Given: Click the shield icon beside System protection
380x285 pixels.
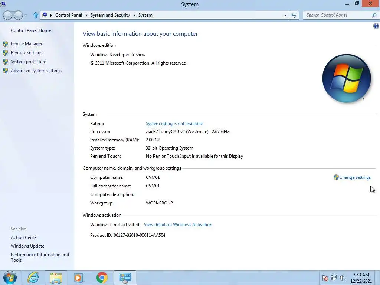Looking at the screenshot, I should (5, 62).
